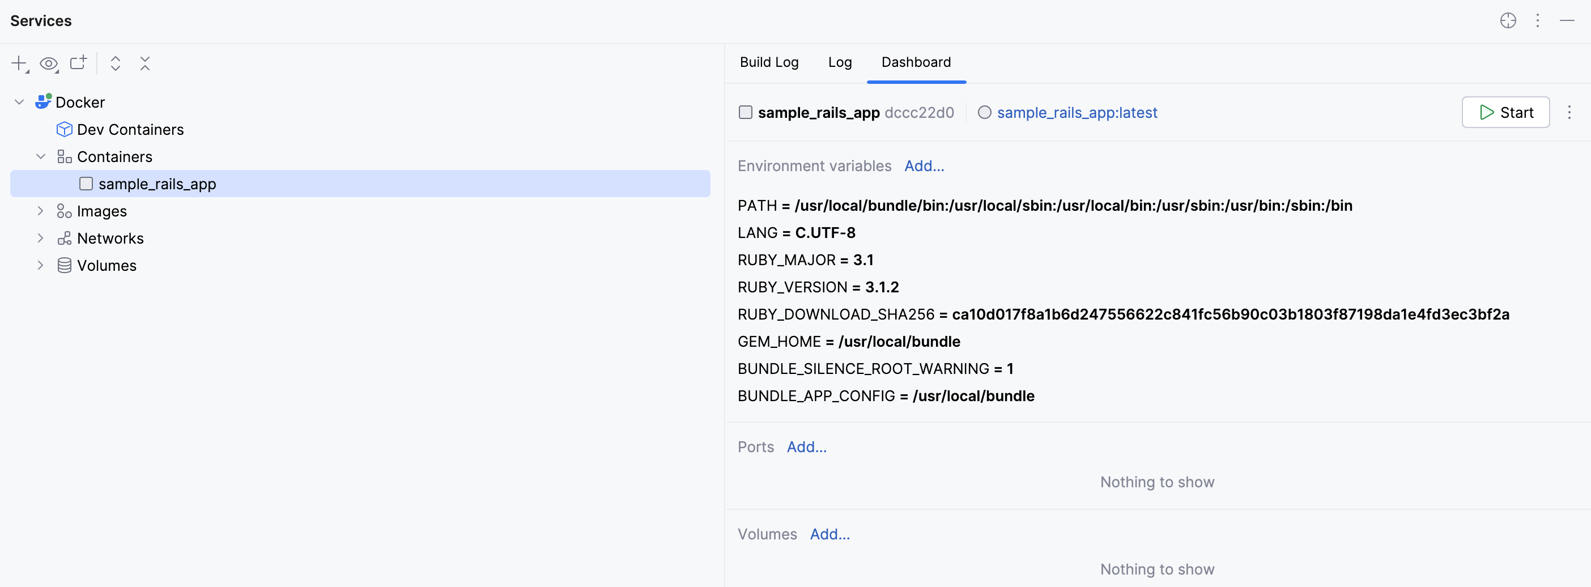Select sample_rails_app container in tree
Image resolution: width=1591 pixels, height=587 pixels.
coord(157,184)
